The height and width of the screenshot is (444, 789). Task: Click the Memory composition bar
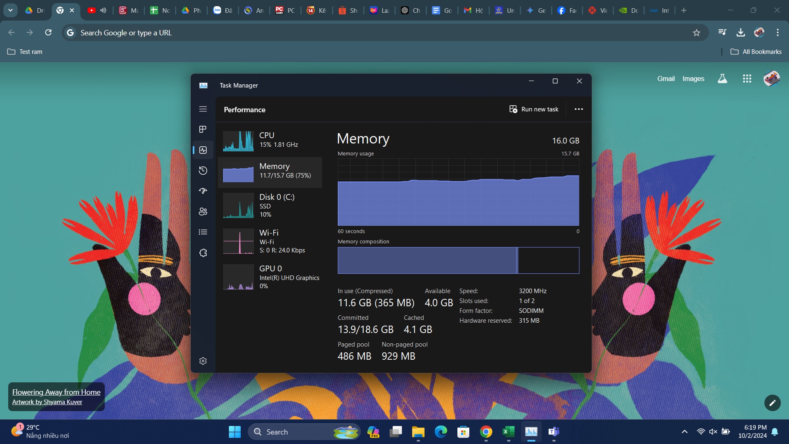pos(458,260)
